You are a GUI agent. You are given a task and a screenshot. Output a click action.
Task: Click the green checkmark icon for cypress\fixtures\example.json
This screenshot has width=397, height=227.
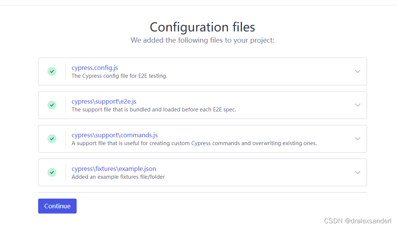coord(52,172)
